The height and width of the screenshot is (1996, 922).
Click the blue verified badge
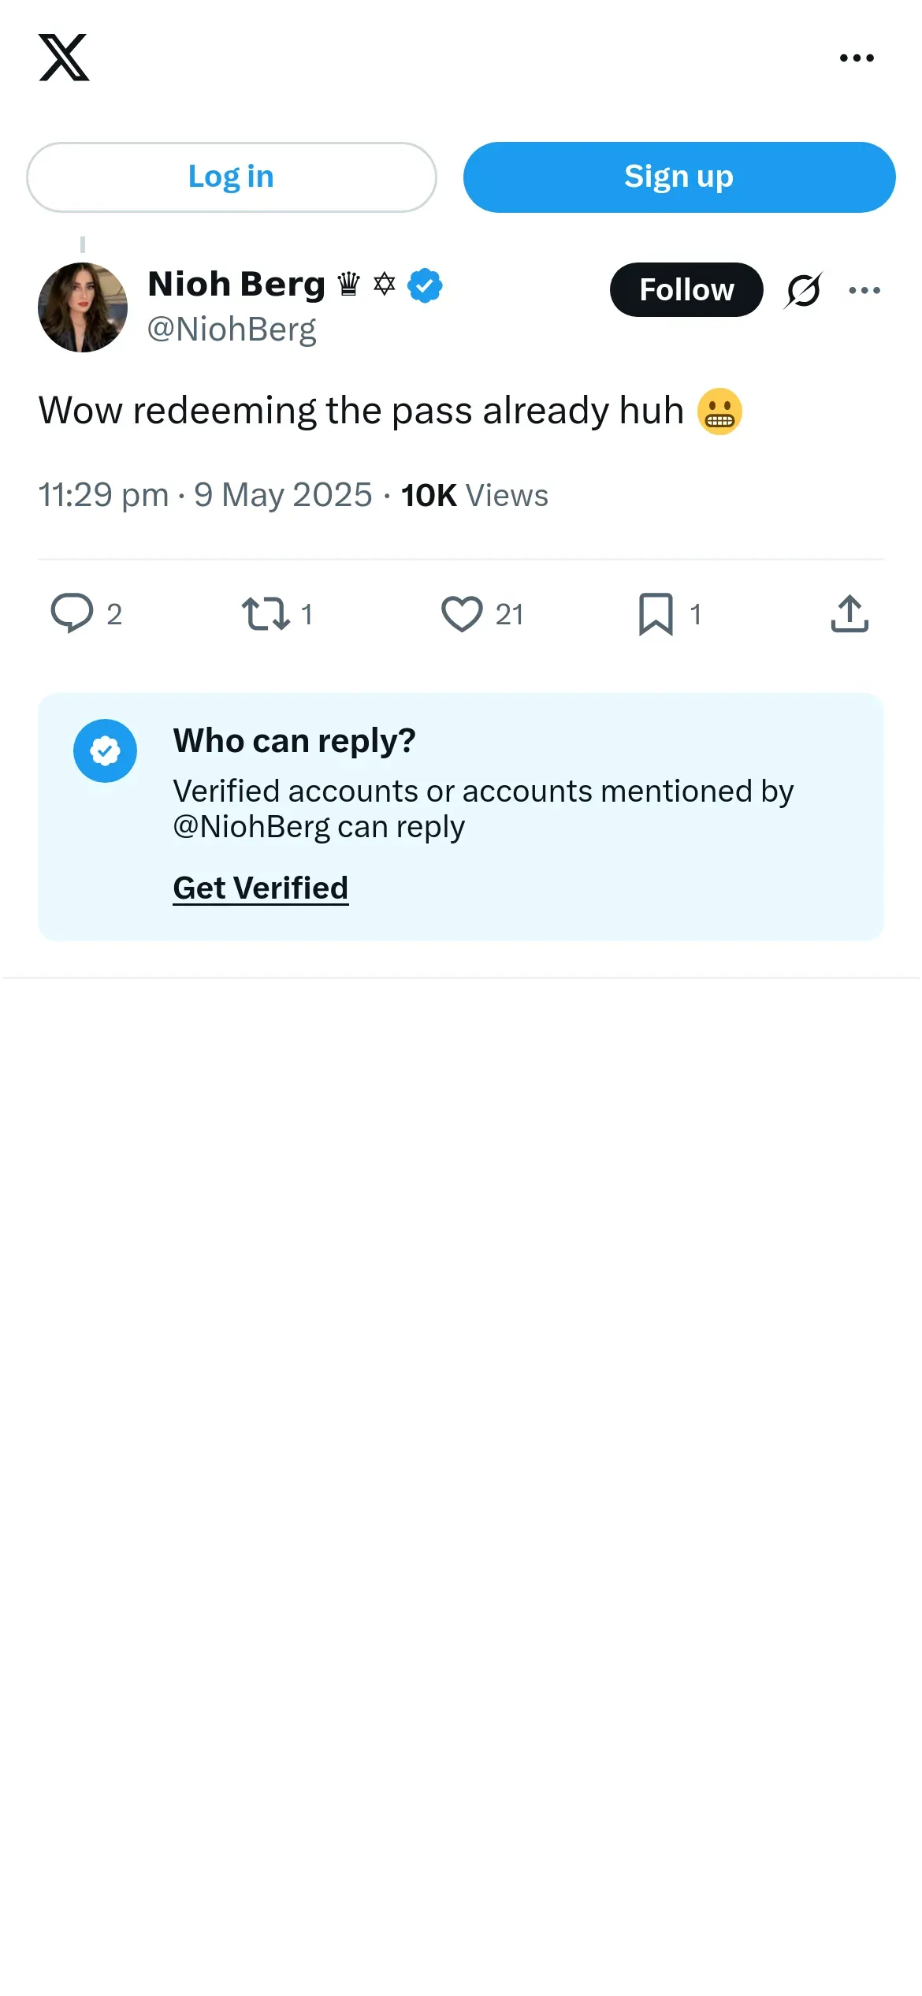point(425,285)
